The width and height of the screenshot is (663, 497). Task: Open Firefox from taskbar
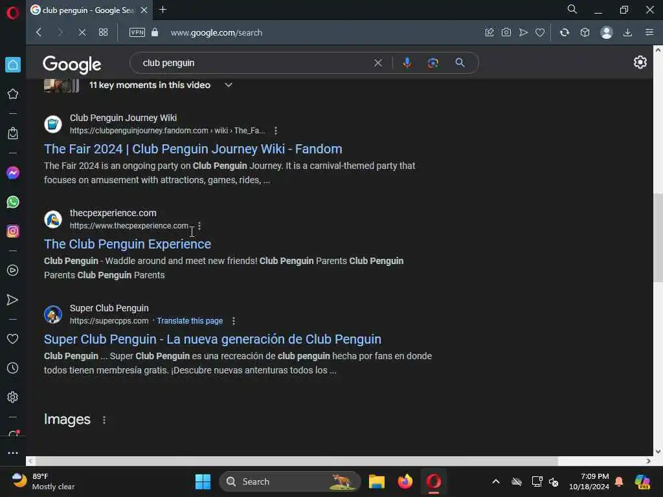(x=405, y=481)
